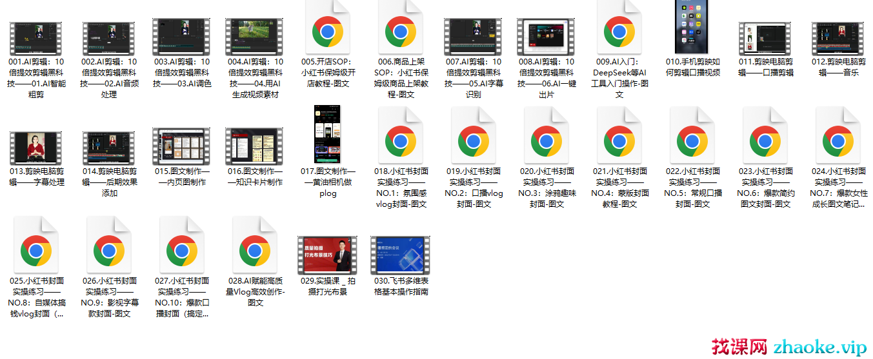The height and width of the screenshot is (359, 873).
Task: Click the 012.剪映电脑剪辑——音乐 file name label
Action: (x=838, y=67)
